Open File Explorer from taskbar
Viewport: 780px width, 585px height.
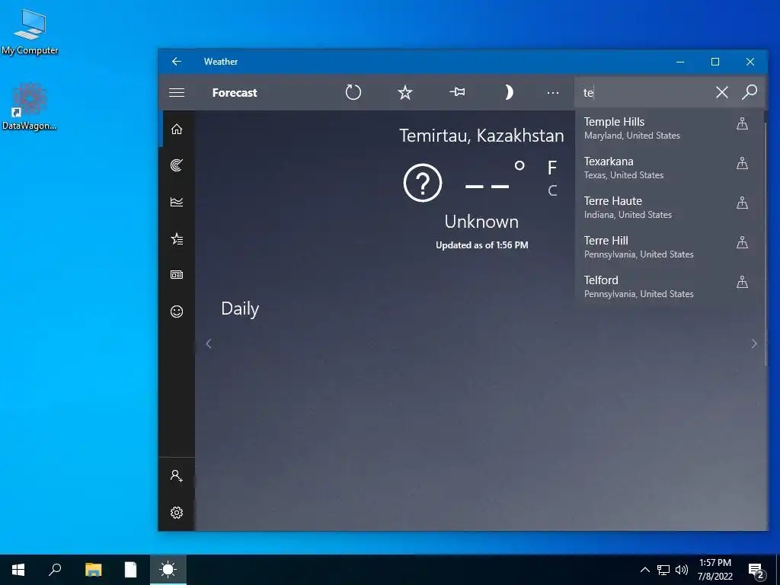pos(93,570)
